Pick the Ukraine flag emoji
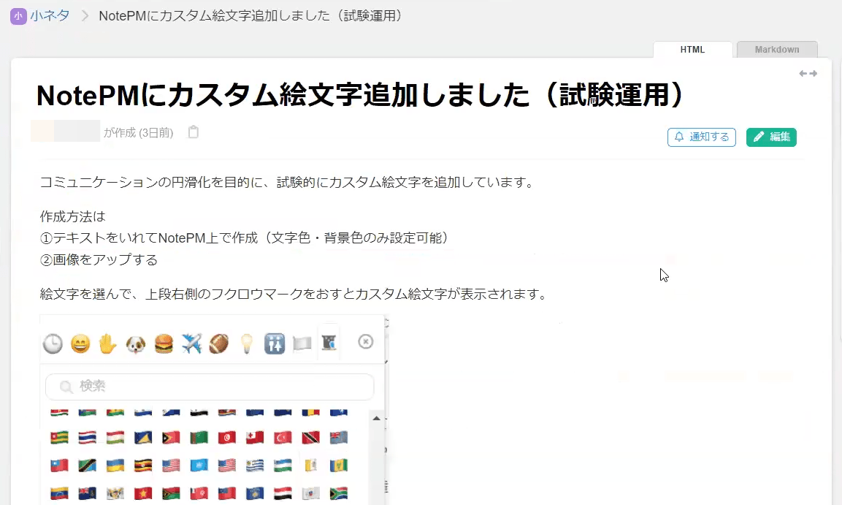 (x=115, y=466)
